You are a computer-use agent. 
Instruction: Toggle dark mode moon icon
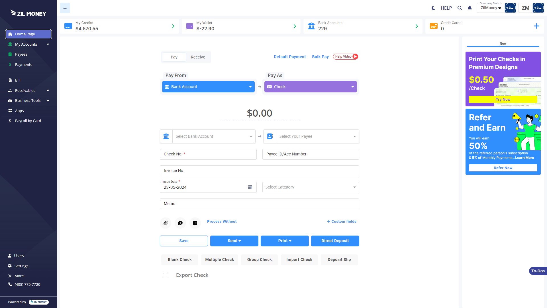point(433,8)
